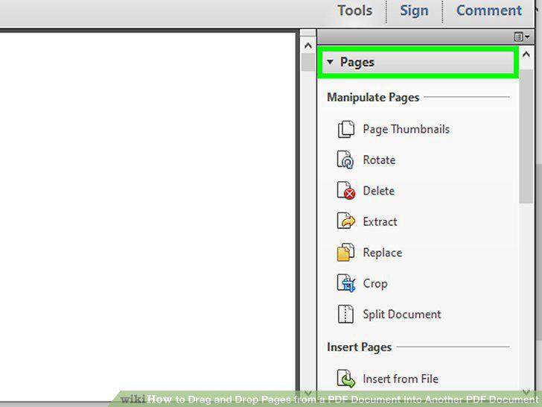Activate the Crop tool icon

pyautogui.click(x=345, y=283)
